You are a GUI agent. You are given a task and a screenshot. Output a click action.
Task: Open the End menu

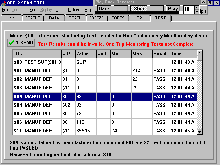pos(33,10)
